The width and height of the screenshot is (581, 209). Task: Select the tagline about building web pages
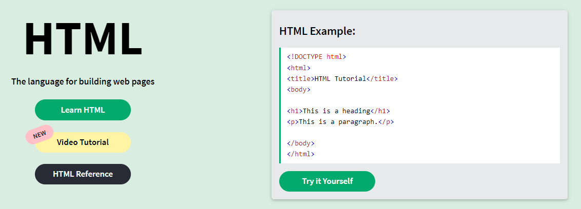[83, 81]
